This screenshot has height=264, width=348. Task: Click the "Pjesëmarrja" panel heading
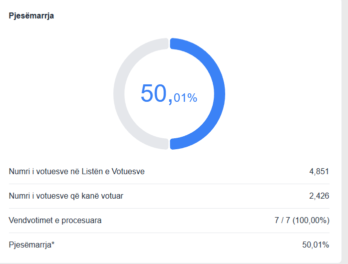pyautogui.click(x=31, y=15)
